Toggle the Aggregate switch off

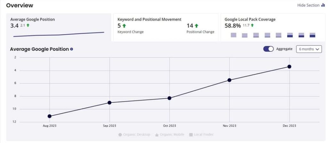pyautogui.click(x=268, y=49)
